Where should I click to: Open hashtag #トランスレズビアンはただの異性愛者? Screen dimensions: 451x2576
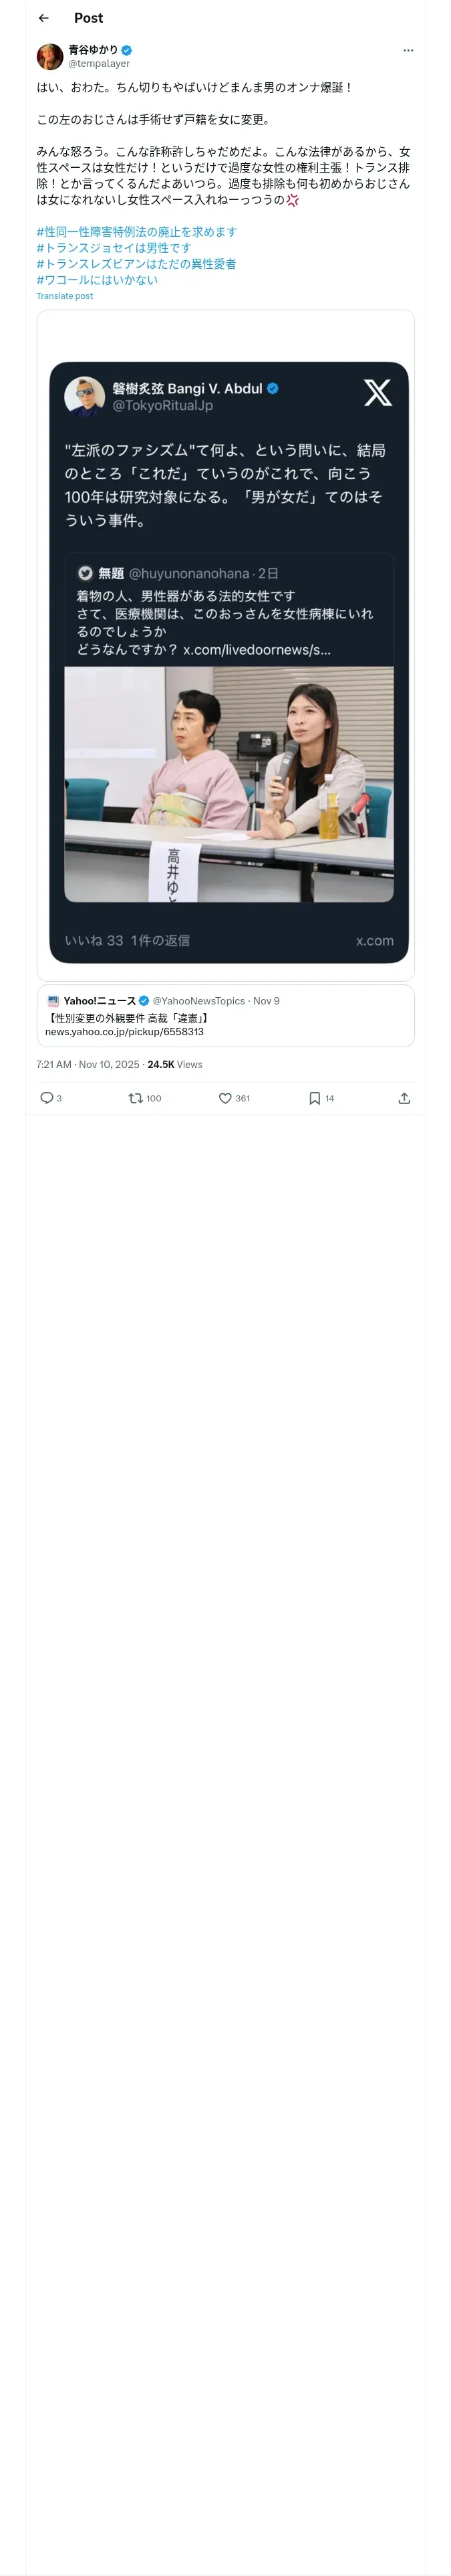pos(136,264)
